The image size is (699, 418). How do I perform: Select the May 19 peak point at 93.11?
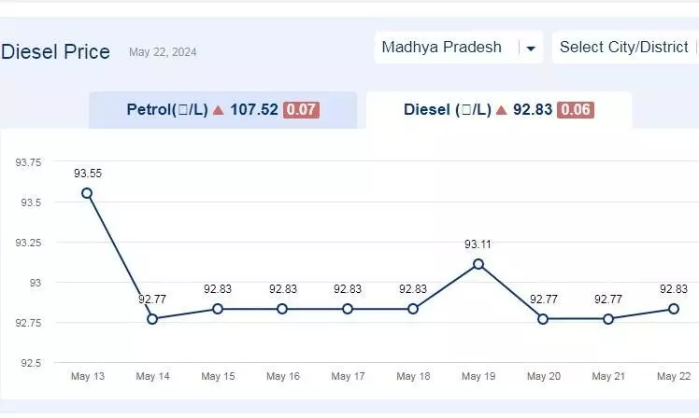478,264
